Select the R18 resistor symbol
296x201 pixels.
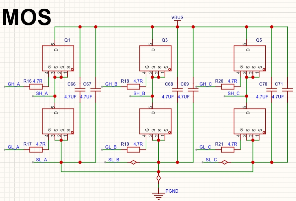click(x=133, y=87)
